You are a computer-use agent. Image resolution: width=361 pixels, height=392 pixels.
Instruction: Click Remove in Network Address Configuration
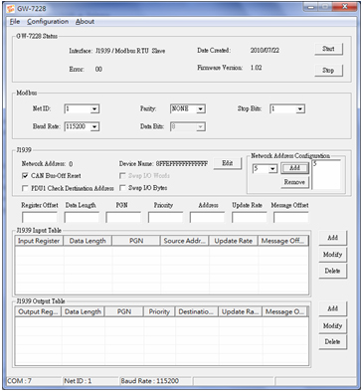[x=294, y=182]
